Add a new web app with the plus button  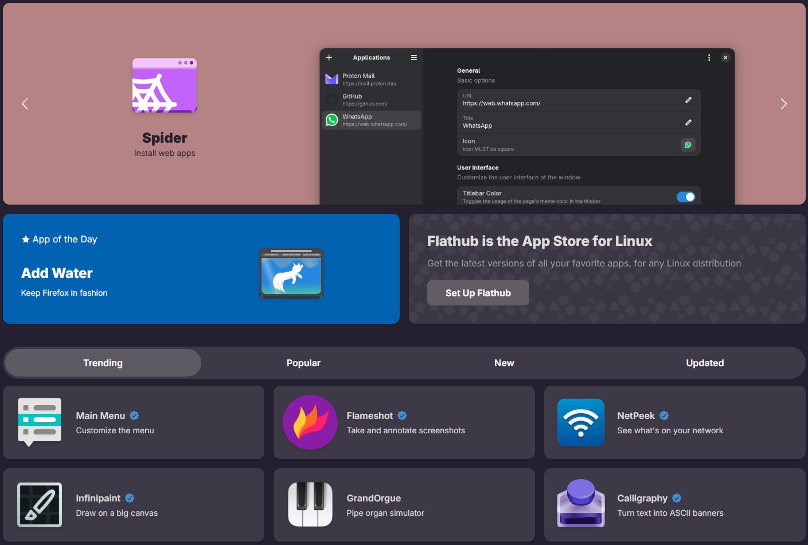tap(329, 57)
